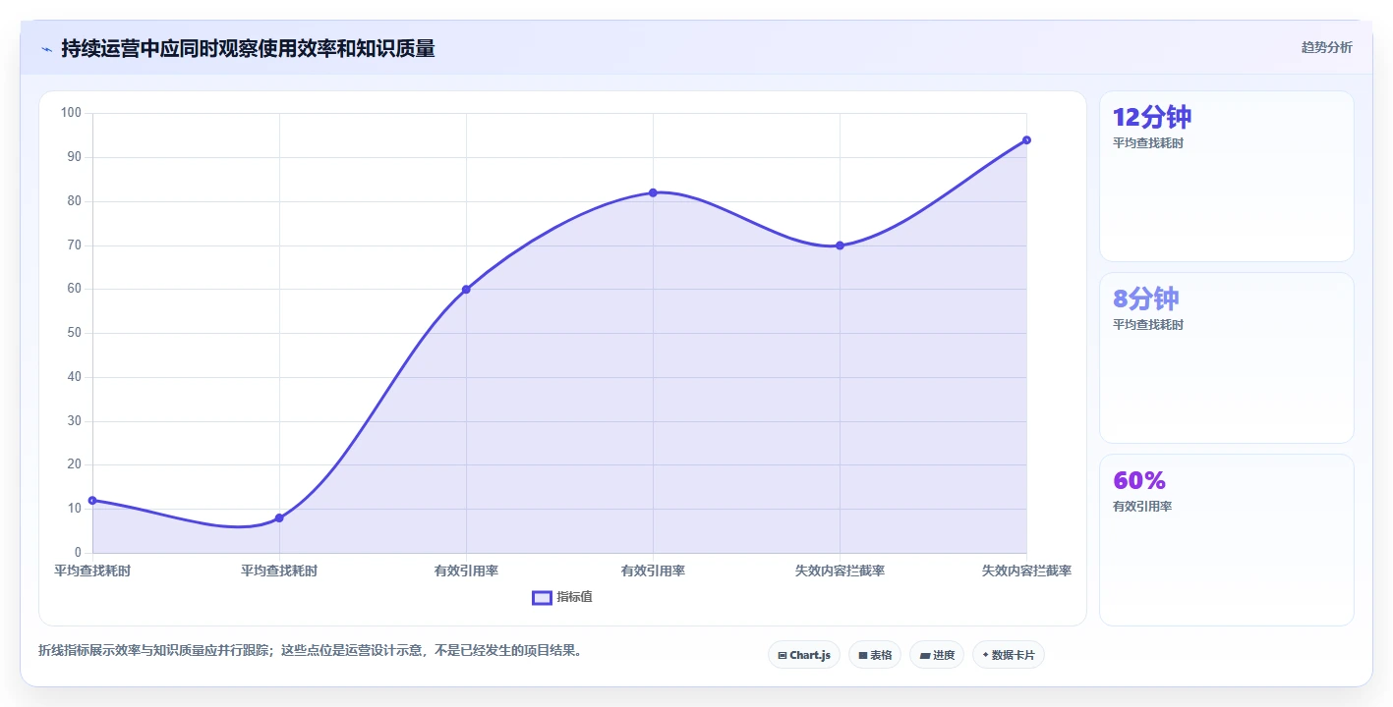Click the footnote text starting 折线指标展示
The image size is (1393, 707).
(310, 650)
